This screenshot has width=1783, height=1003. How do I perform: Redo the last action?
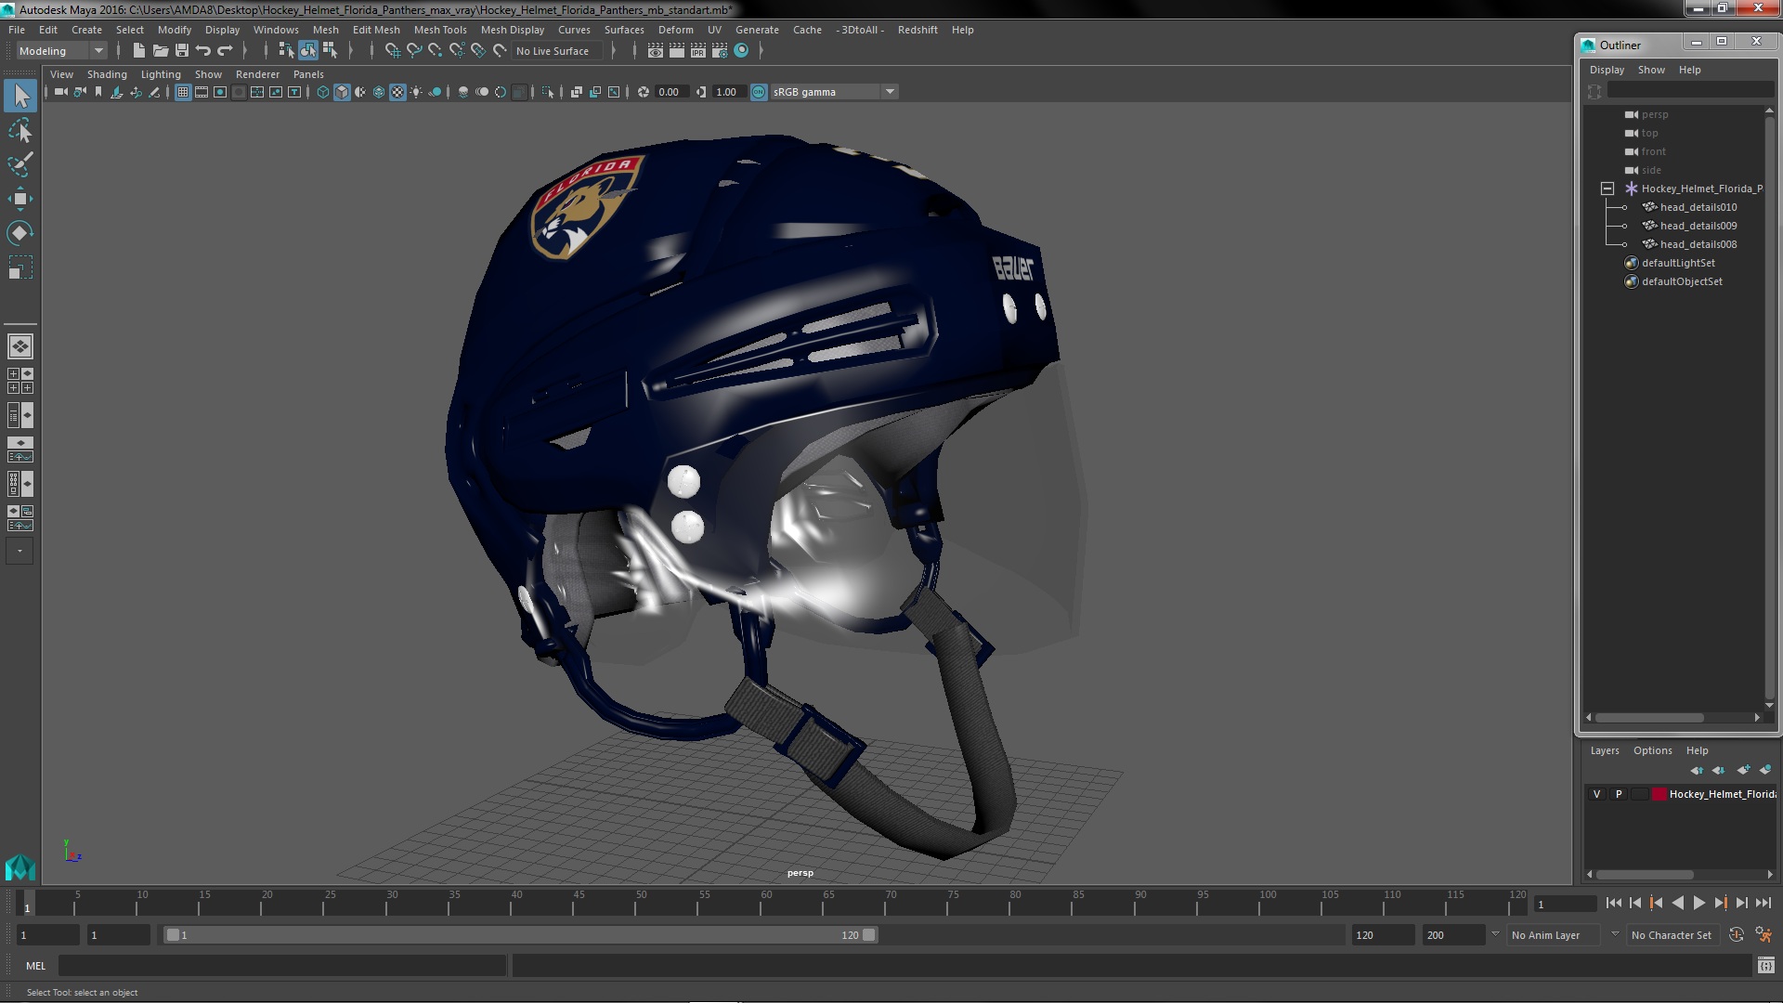point(225,51)
